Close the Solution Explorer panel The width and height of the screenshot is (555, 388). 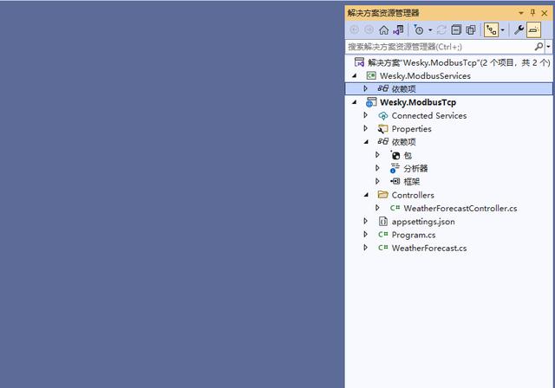(545, 14)
